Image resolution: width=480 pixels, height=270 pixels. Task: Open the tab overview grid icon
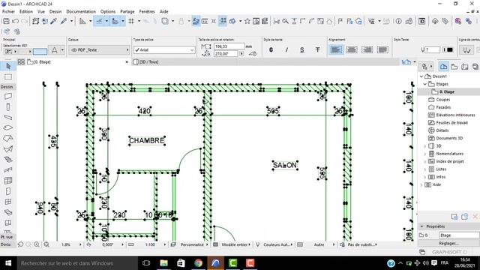[x=21, y=61]
